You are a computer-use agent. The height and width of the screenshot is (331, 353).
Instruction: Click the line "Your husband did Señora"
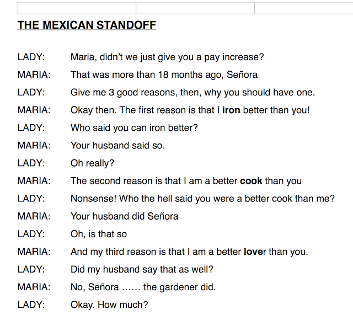pyautogui.click(x=124, y=216)
